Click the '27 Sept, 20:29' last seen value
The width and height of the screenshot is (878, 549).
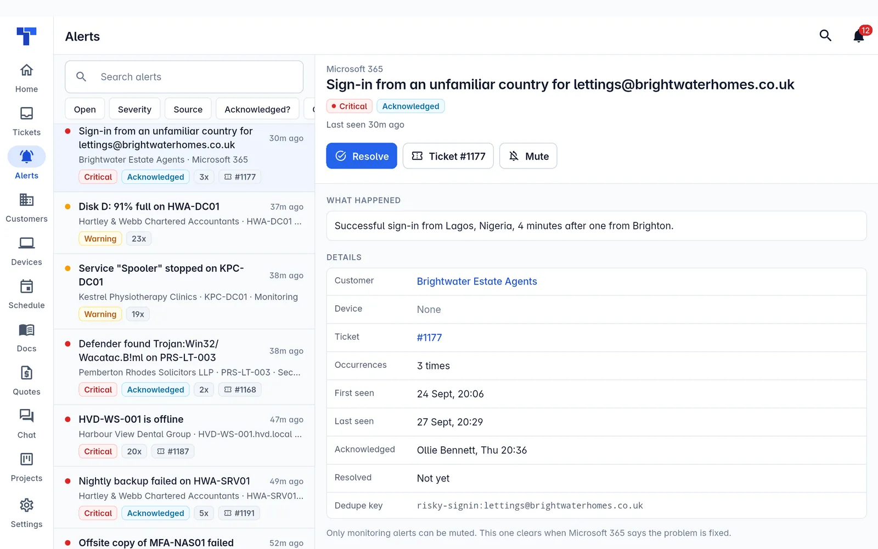click(450, 422)
